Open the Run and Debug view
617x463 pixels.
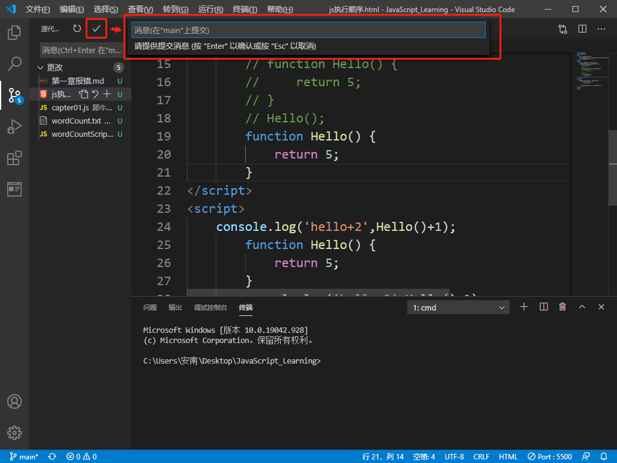point(14,127)
